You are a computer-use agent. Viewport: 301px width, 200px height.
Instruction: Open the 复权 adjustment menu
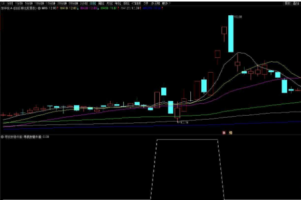(x=288, y=4)
